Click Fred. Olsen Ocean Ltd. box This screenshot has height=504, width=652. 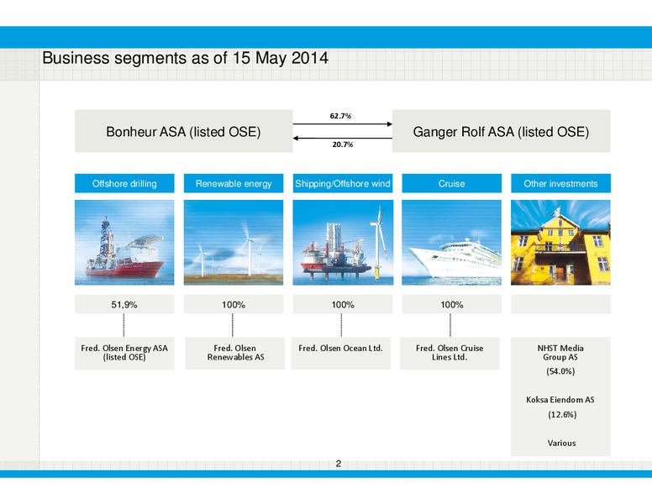[x=340, y=353]
